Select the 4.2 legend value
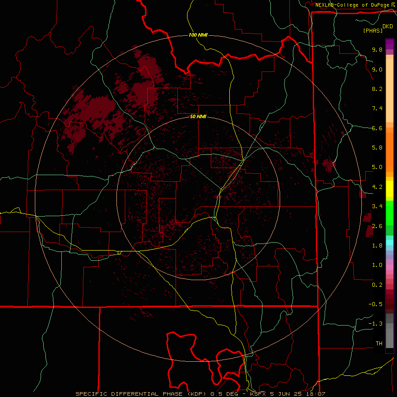Image resolution: width=397 pixels, height=397 pixels. pyautogui.click(x=377, y=187)
